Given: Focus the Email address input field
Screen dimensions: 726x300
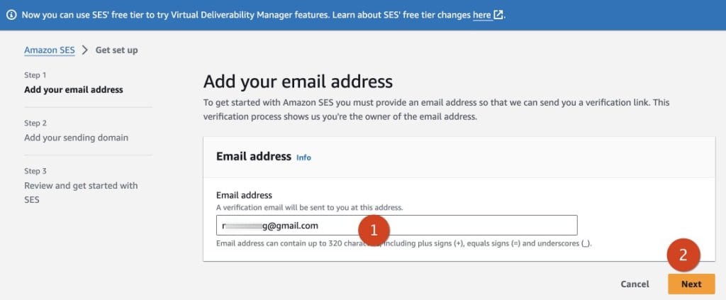Looking at the screenshot, I should [x=397, y=226].
